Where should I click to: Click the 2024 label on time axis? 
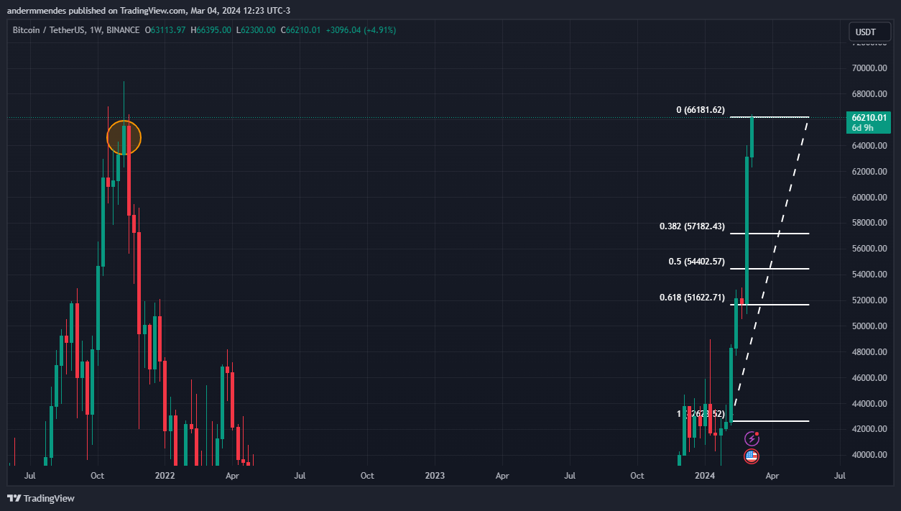(x=705, y=476)
